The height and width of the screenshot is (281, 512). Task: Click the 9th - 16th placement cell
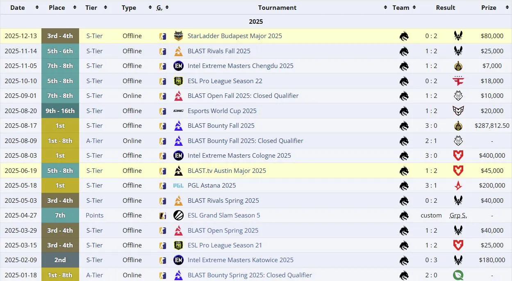[x=60, y=111]
